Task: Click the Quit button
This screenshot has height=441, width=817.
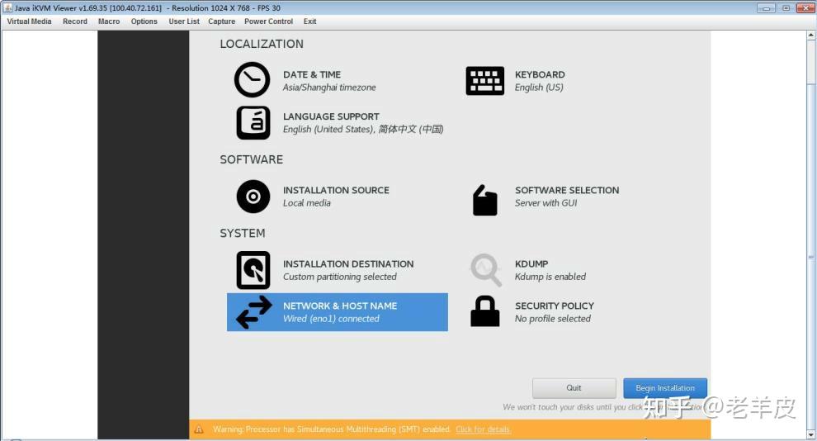Action: [574, 388]
